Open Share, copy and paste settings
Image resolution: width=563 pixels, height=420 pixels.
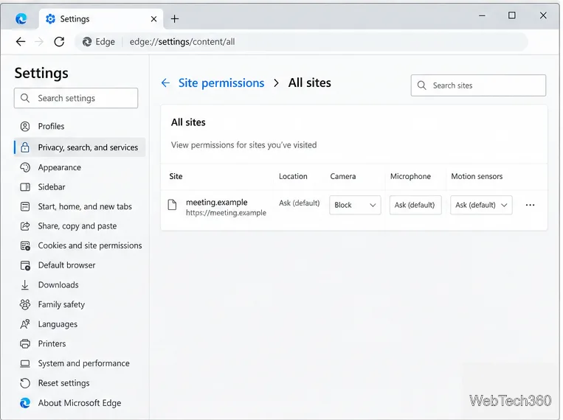80,226
